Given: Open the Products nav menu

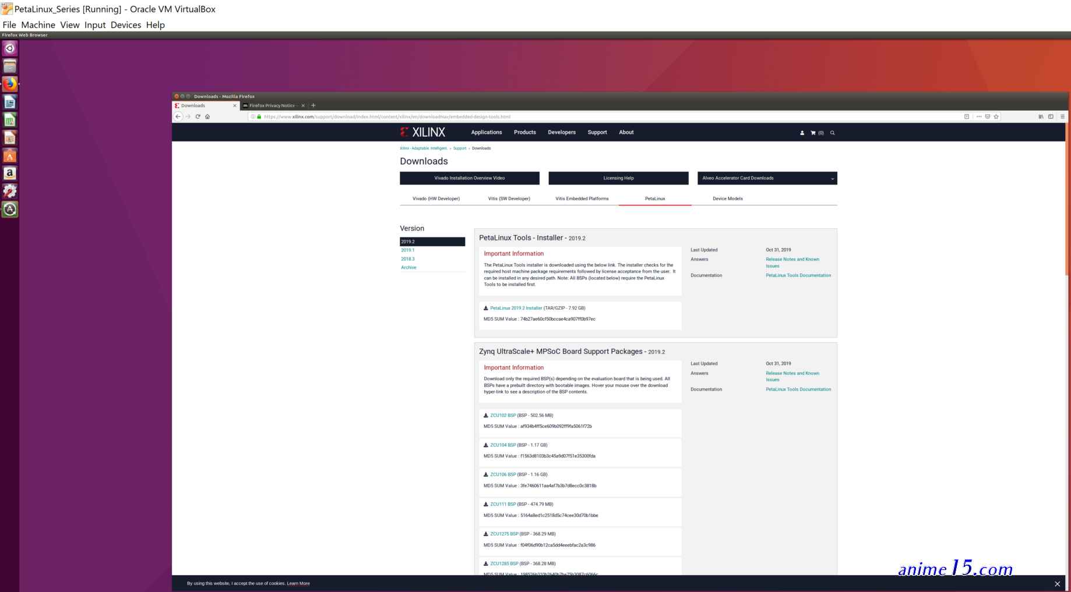Looking at the screenshot, I should (x=525, y=132).
